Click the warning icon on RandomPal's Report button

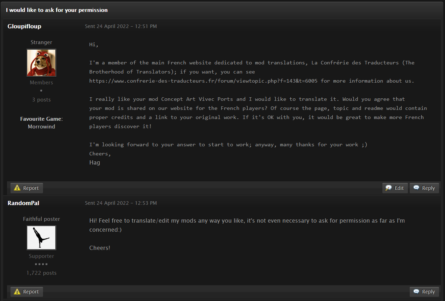(x=17, y=292)
